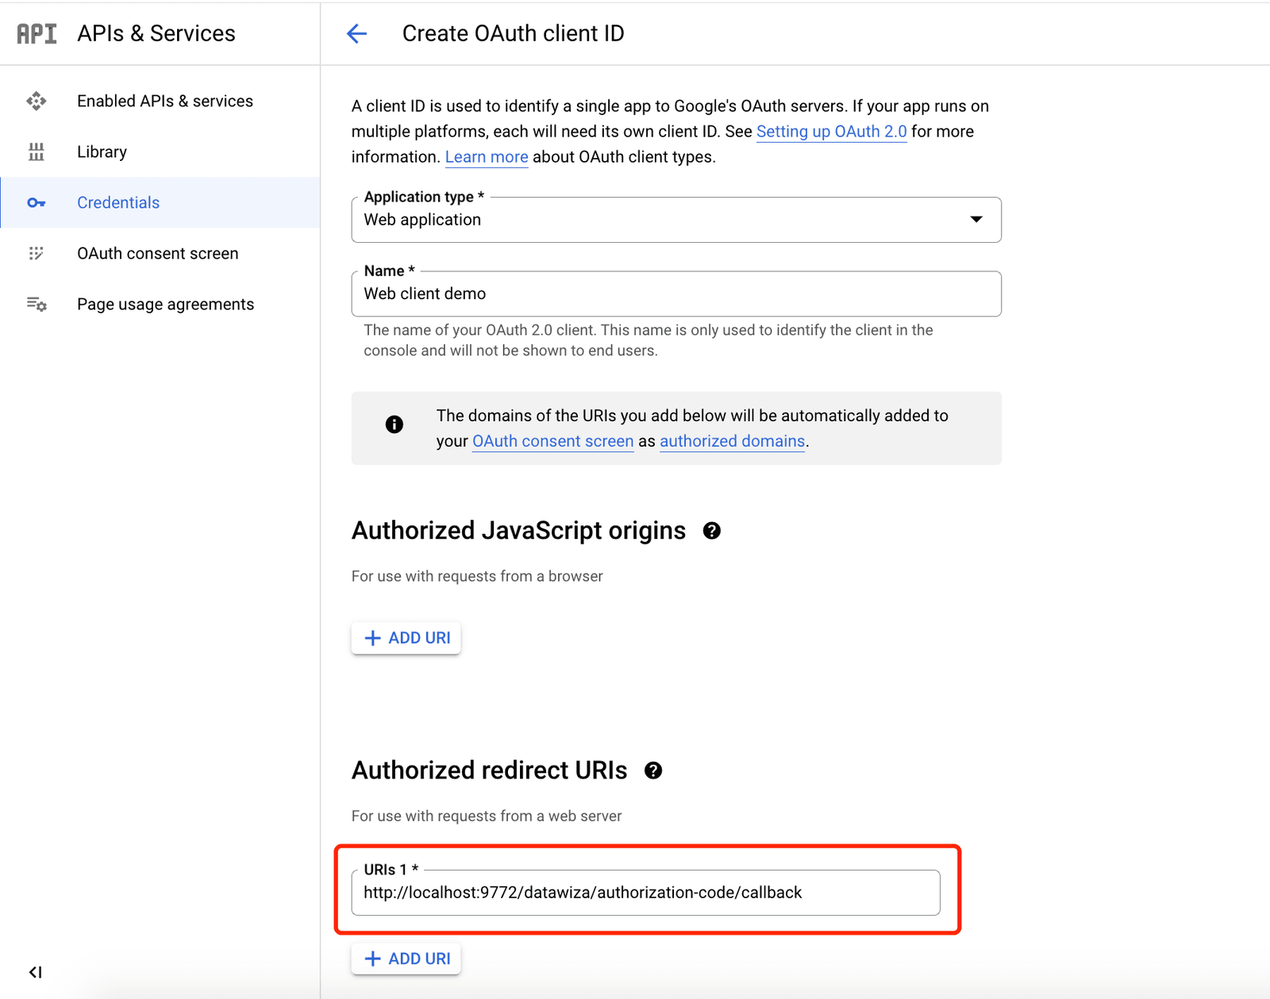Click the Library icon in sidebar
This screenshot has width=1270, height=999.
pos(37,152)
